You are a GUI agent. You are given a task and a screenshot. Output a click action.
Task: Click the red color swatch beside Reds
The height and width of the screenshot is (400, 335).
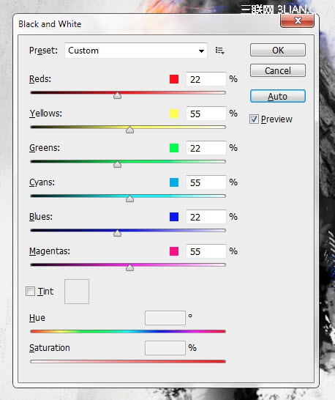174,79
